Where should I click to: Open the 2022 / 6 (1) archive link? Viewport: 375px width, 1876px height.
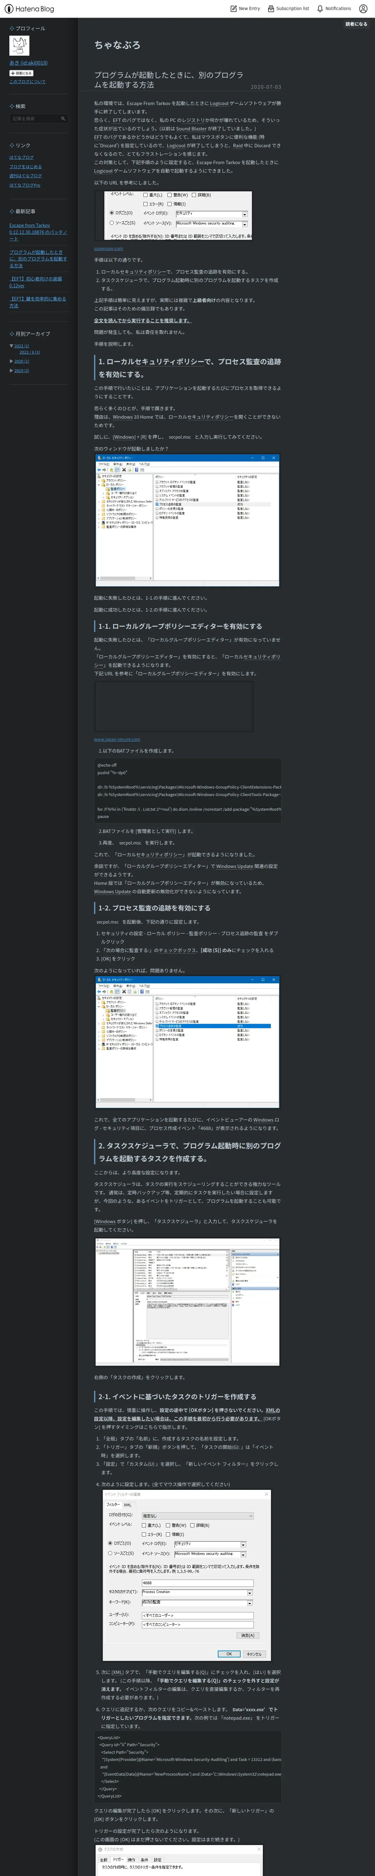pyautogui.click(x=30, y=352)
